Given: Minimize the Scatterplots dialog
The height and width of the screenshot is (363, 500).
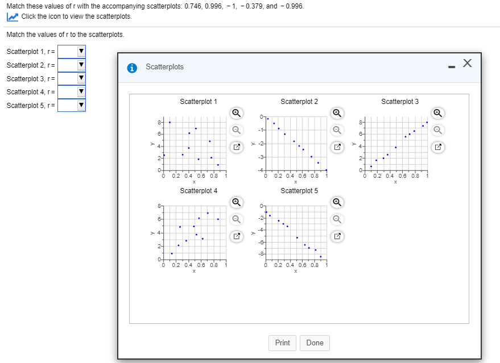Looking at the screenshot, I should (452, 66).
